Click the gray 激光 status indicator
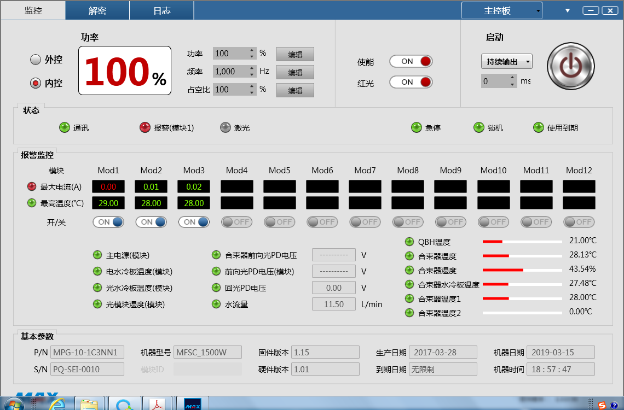Screen dimensions: 624x410 [x=226, y=128]
